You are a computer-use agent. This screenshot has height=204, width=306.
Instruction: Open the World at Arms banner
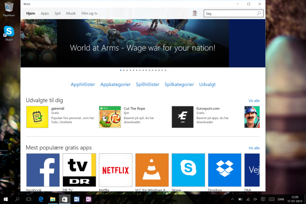[x=143, y=43]
